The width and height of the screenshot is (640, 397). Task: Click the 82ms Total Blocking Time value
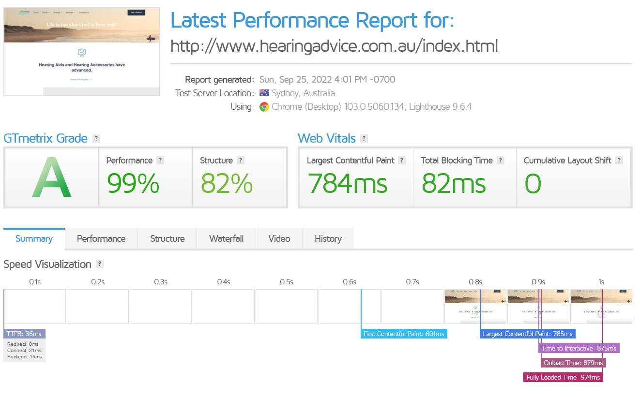click(x=454, y=184)
